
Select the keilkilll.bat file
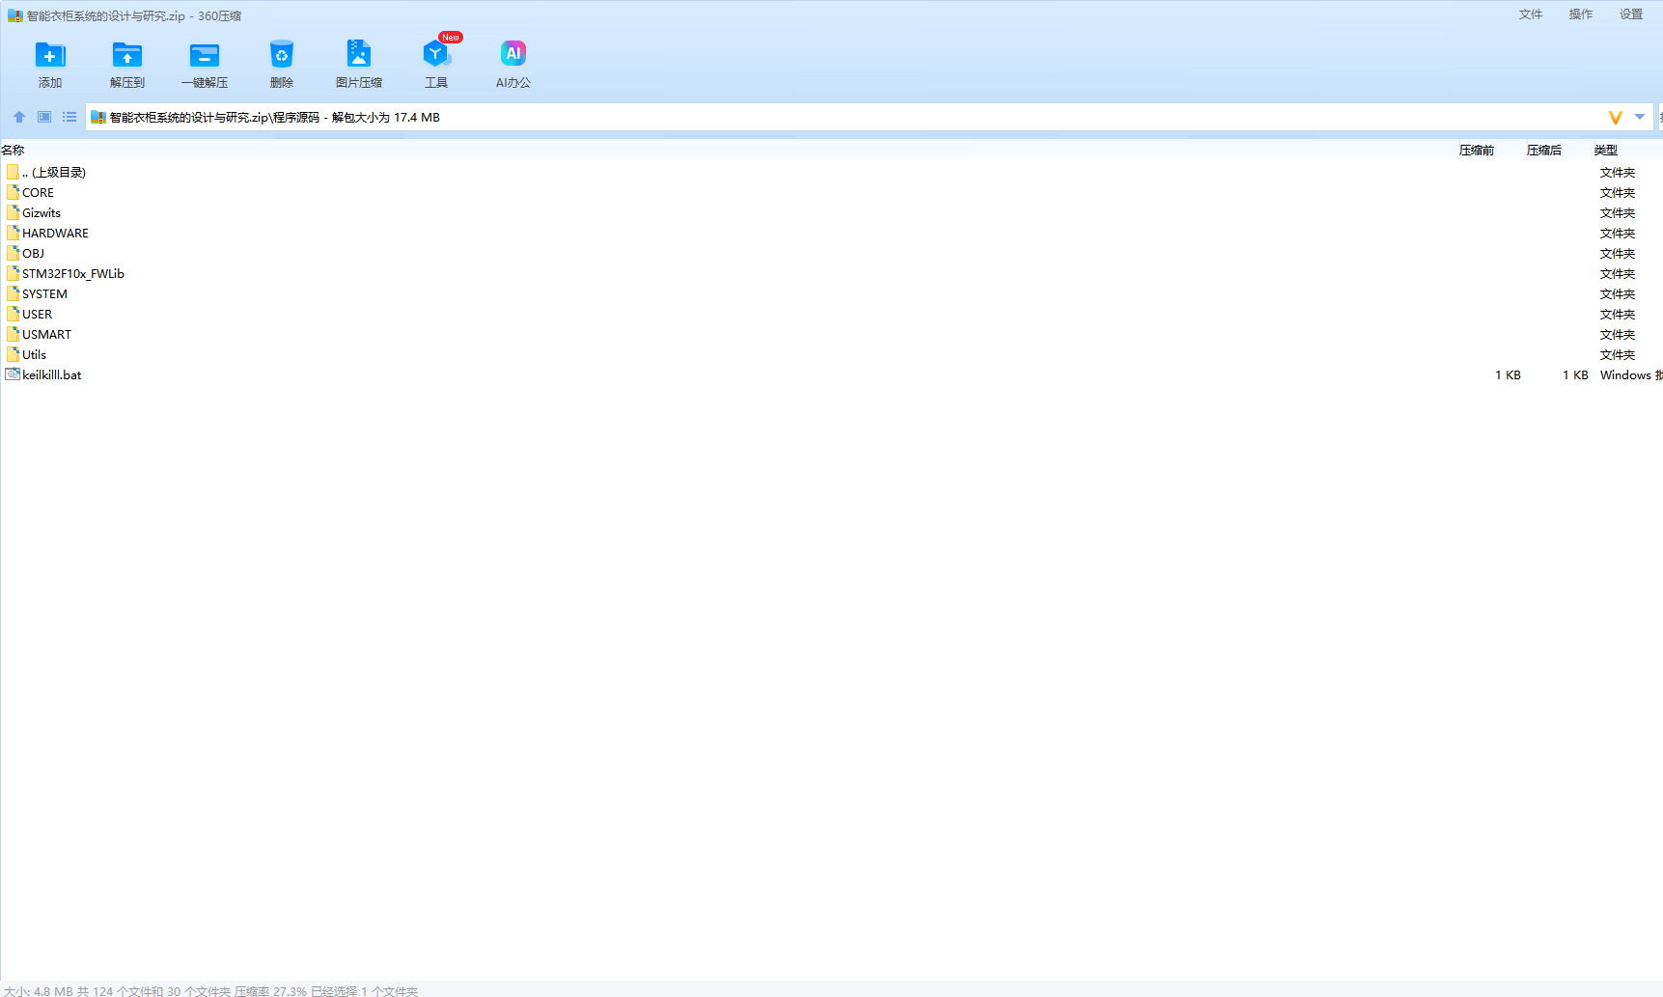[51, 375]
